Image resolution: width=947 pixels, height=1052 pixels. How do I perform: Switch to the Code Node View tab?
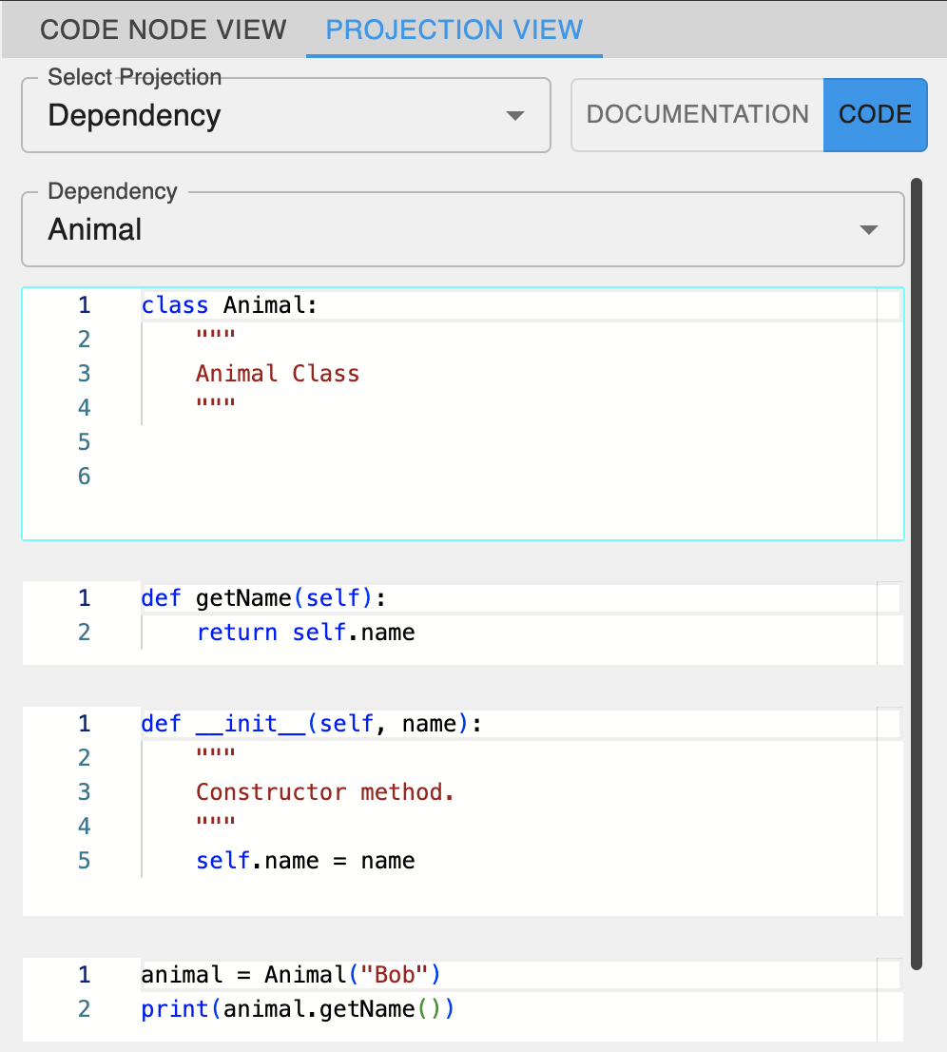[x=163, y=29]
